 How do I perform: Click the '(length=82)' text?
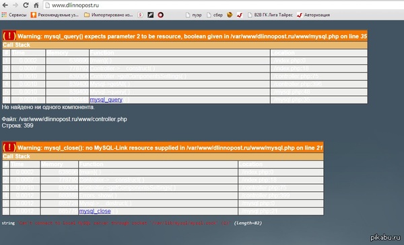click(x=248, y=223)
